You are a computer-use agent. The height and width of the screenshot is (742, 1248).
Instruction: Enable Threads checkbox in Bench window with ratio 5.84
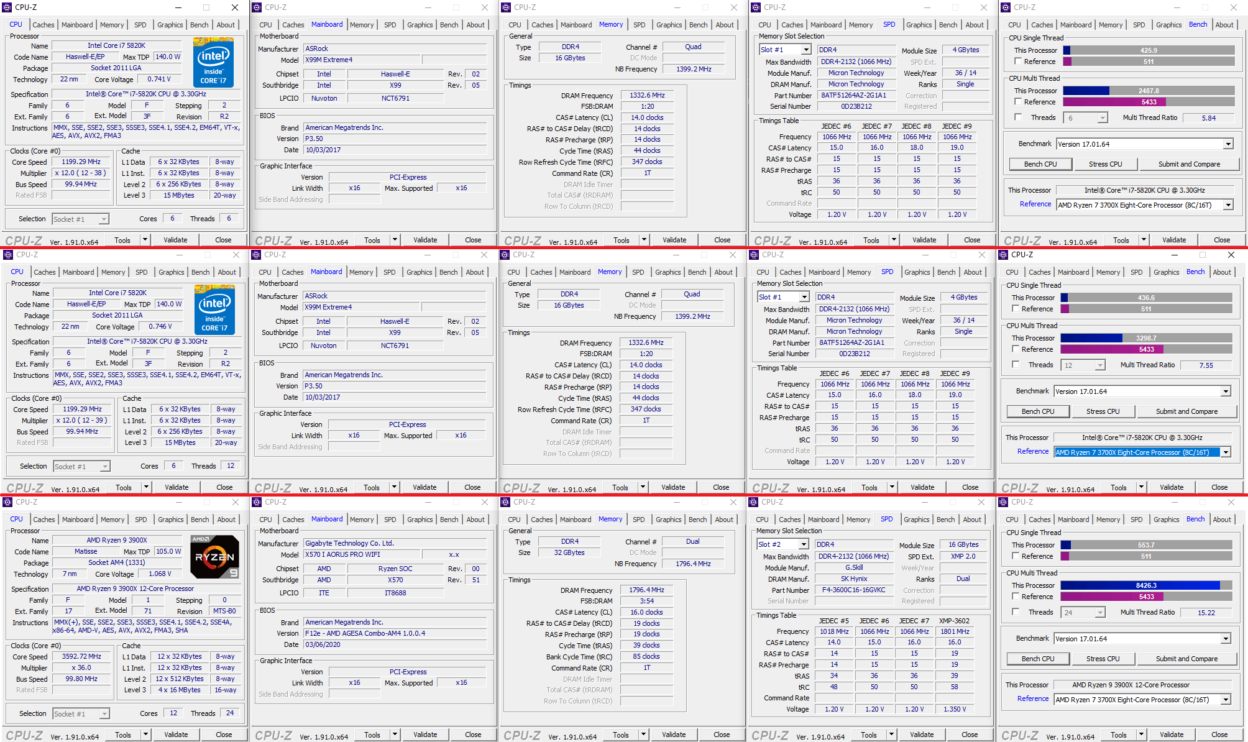[1018, 117]
